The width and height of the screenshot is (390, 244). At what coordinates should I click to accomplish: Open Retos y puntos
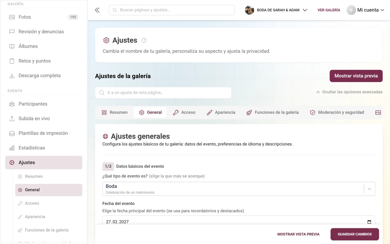(44, 61)
